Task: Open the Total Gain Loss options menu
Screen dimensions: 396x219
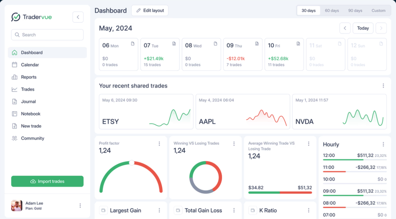Action: (x=234, y=210)
